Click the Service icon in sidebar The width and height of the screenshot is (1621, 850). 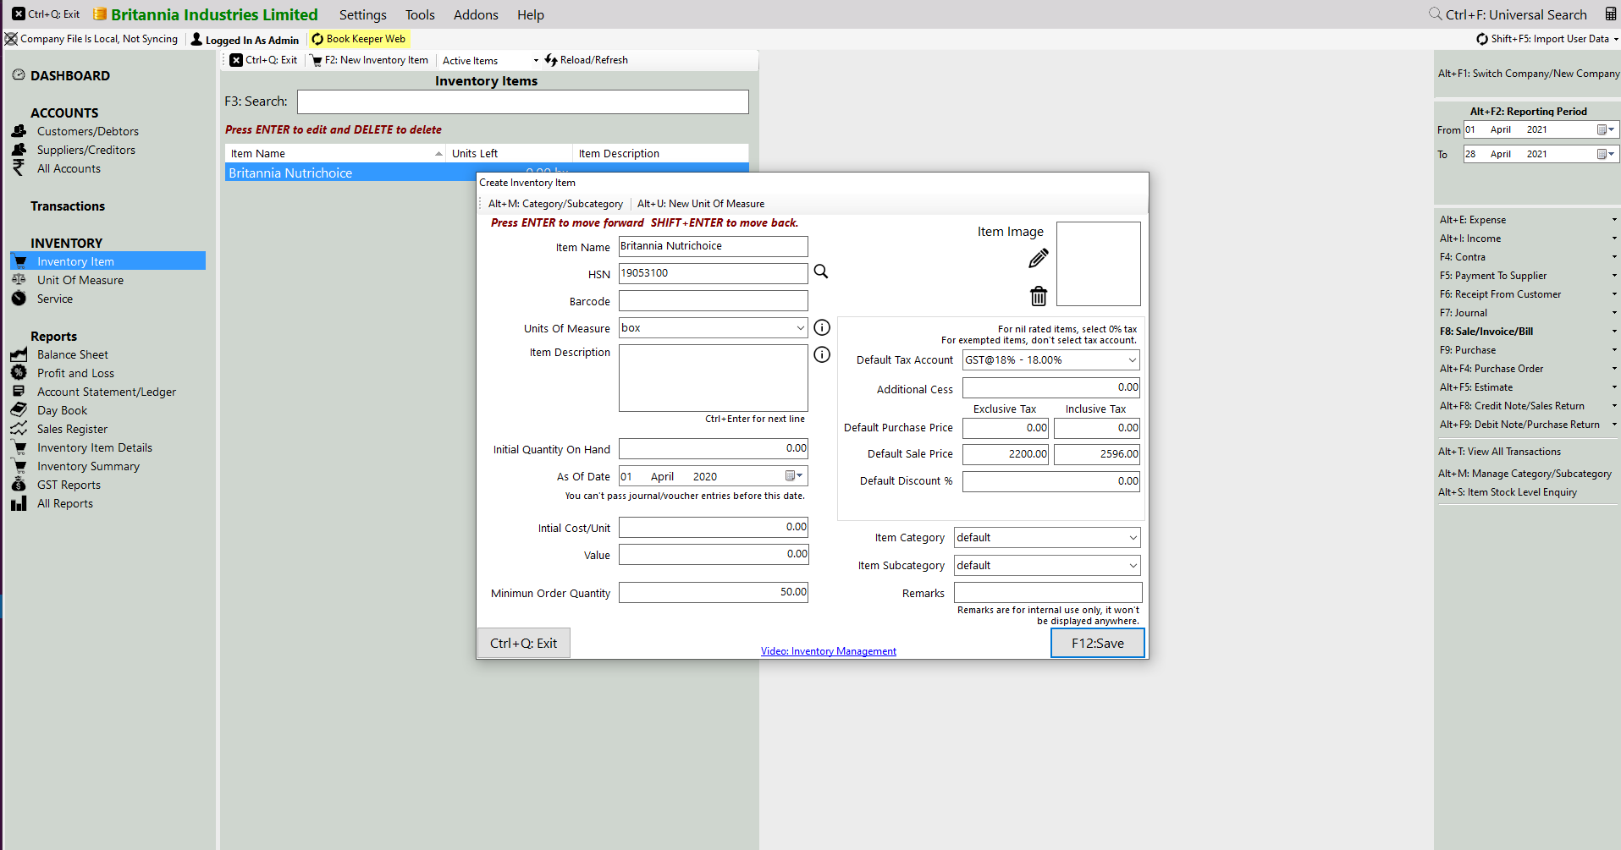pyautogui.click(x=19, y=299)
